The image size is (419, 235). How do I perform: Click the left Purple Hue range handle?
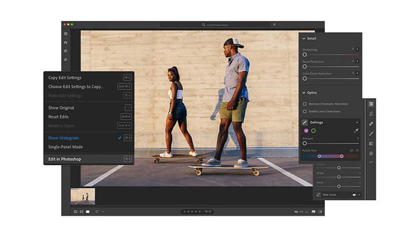click(x=319, y=156)
